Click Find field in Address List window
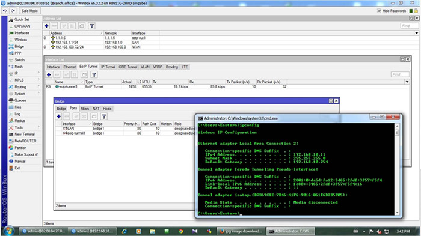This screenshot has width=421, height=236. coord(409,26)
